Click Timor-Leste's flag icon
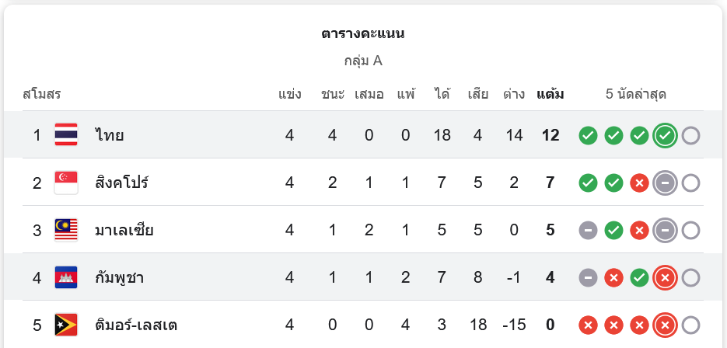Image resolution: width=727 pixels, height=348 pixels. 66,325
